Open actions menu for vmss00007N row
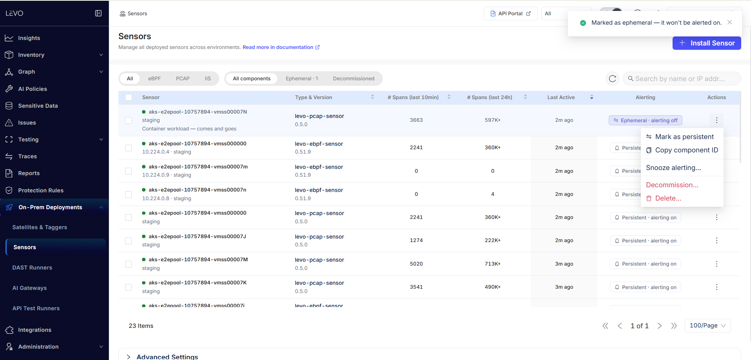751x360 pixels. click(x=716, y=120)
